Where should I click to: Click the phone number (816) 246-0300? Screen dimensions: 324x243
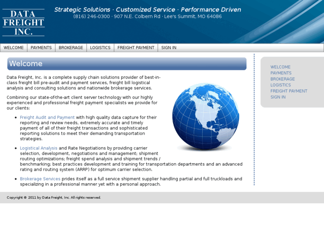pos(91,16)
